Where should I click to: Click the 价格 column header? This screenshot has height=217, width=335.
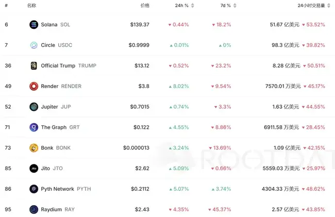click(145, 6)
